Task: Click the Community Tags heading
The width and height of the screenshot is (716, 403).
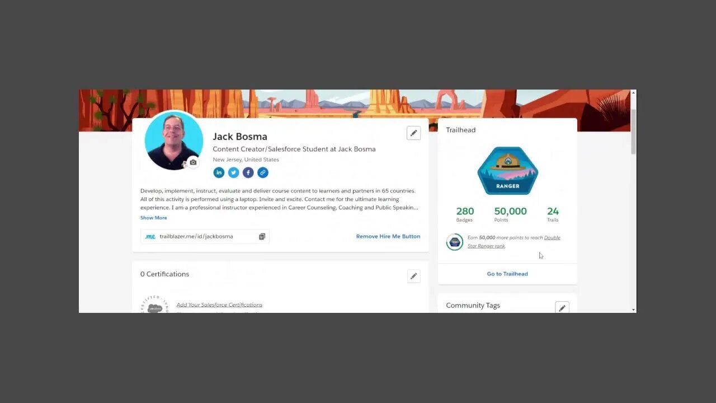Action: coord(473,305)
